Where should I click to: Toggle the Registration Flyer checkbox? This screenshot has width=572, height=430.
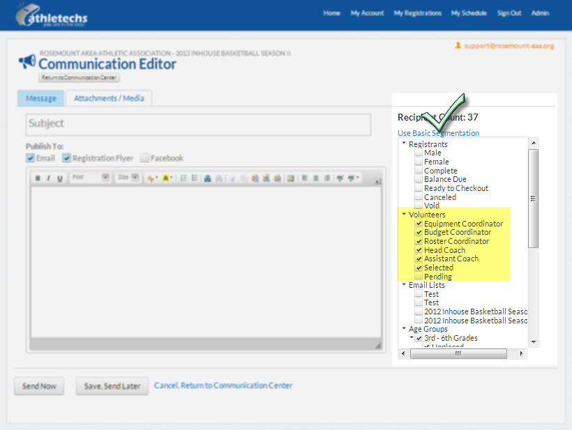point(66,158)
